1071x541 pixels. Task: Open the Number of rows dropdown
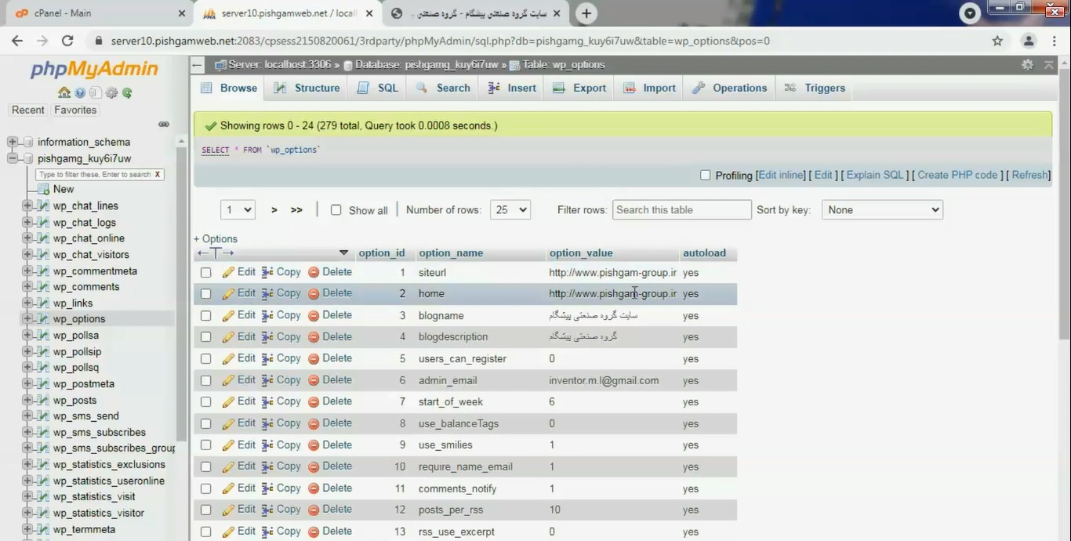[x=510, y=209]
